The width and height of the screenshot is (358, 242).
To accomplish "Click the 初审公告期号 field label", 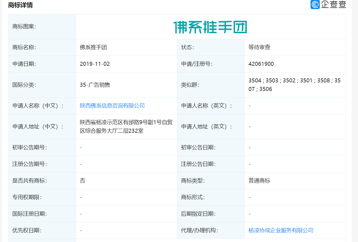I will click(29, 147).
